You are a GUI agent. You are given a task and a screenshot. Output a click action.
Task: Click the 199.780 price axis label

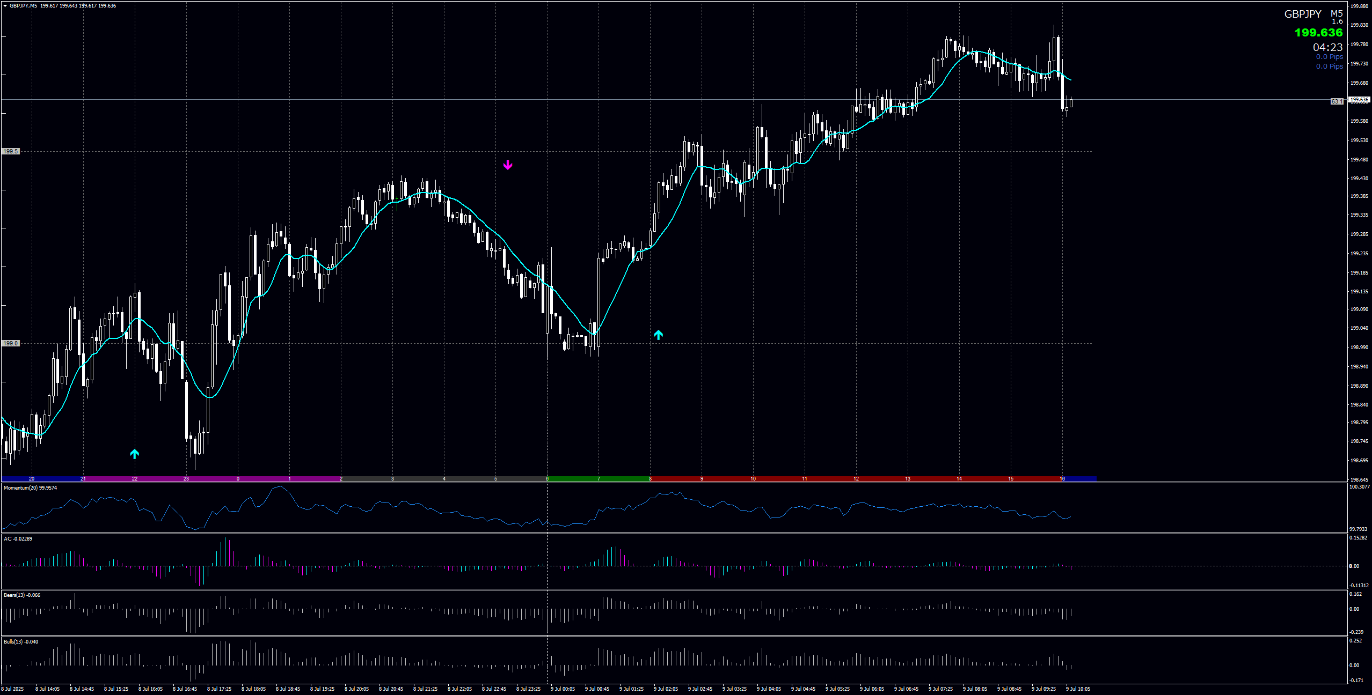click(x=1359, y=45)
